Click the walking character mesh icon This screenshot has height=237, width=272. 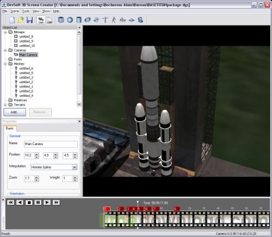pyautogui.click(x=114, y=20)
